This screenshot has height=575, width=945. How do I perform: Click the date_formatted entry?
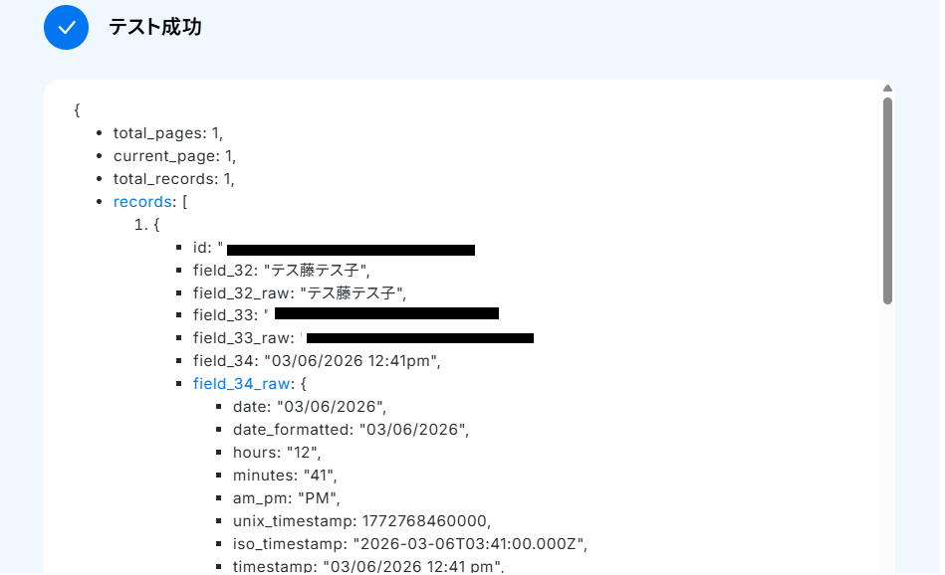coord(351,430)
